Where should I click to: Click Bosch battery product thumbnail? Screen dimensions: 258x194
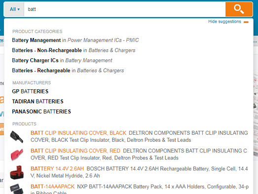pos(17,172)
